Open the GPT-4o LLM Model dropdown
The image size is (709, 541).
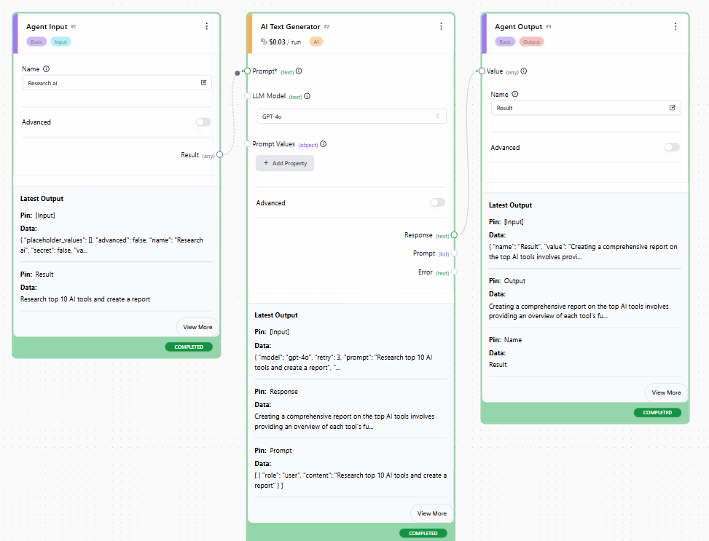tap(351, 117)
